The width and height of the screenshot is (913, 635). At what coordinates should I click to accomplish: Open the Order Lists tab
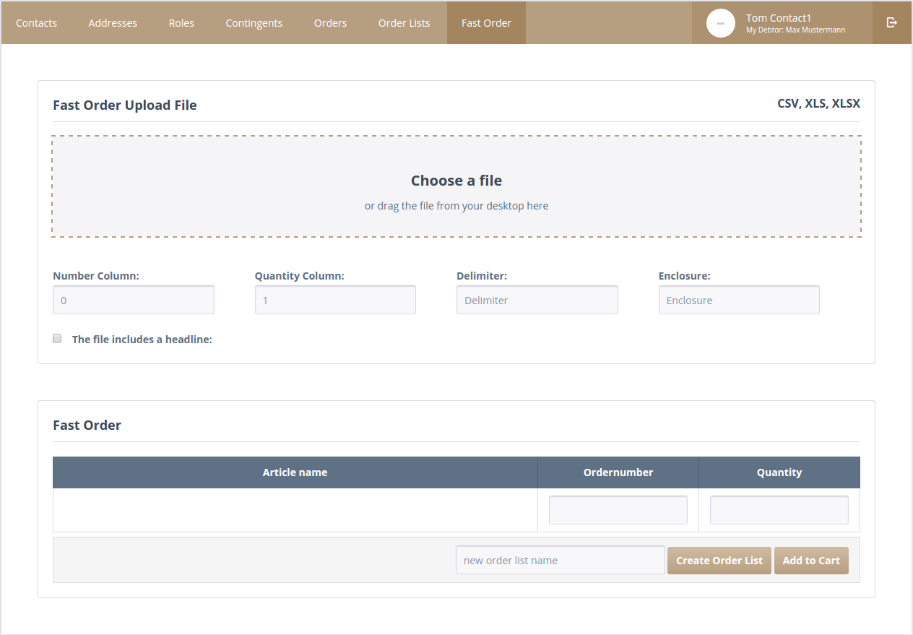click(x=404, y=23)
